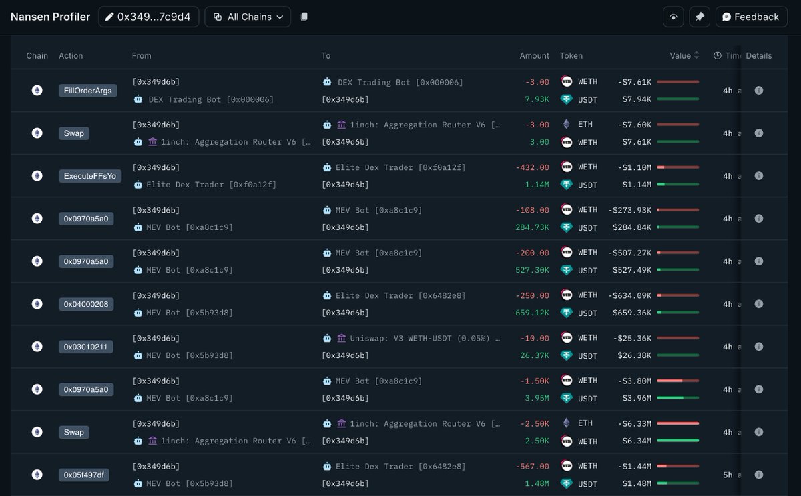Click the value $7.94K
Image resolution: width=801 pixels, height=496 pixels.
point(637,99)
